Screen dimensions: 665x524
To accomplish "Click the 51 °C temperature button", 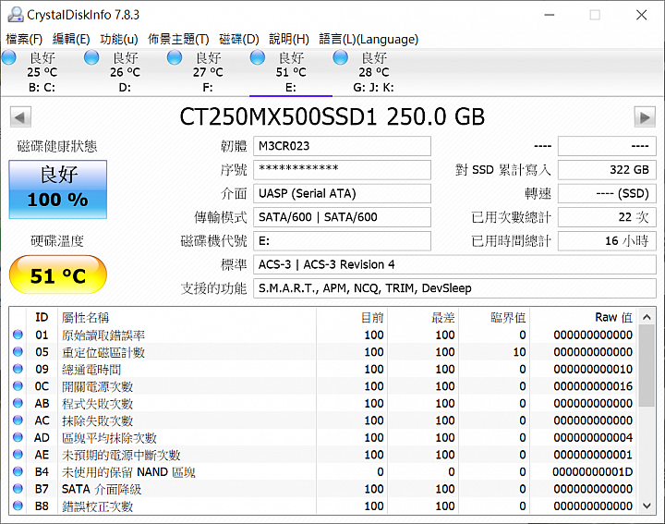I will [x=58, y=275].
